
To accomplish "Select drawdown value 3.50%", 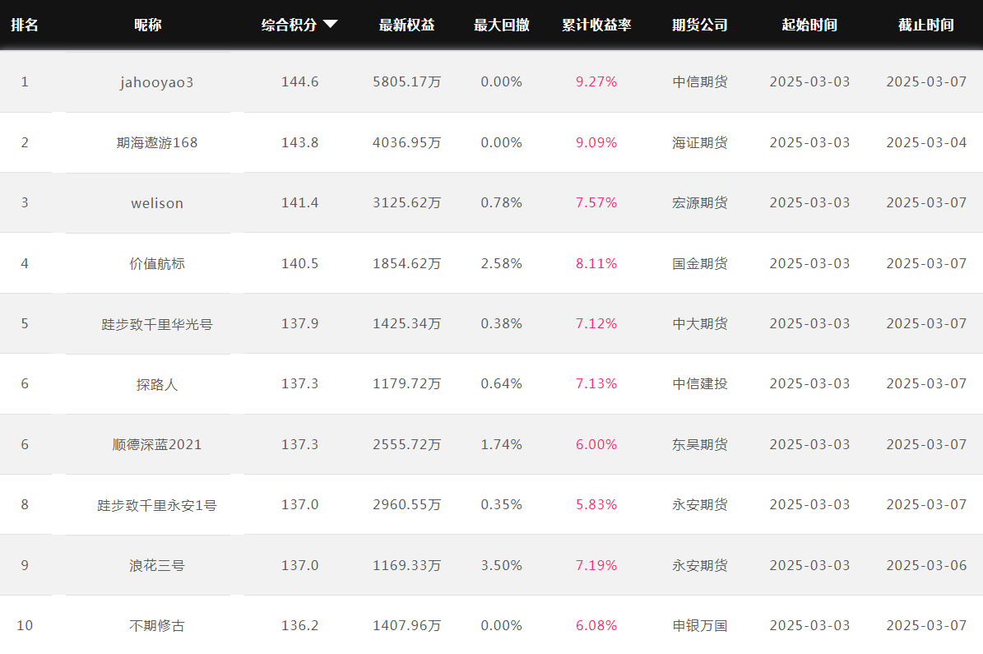I will [x=502, y=566].
